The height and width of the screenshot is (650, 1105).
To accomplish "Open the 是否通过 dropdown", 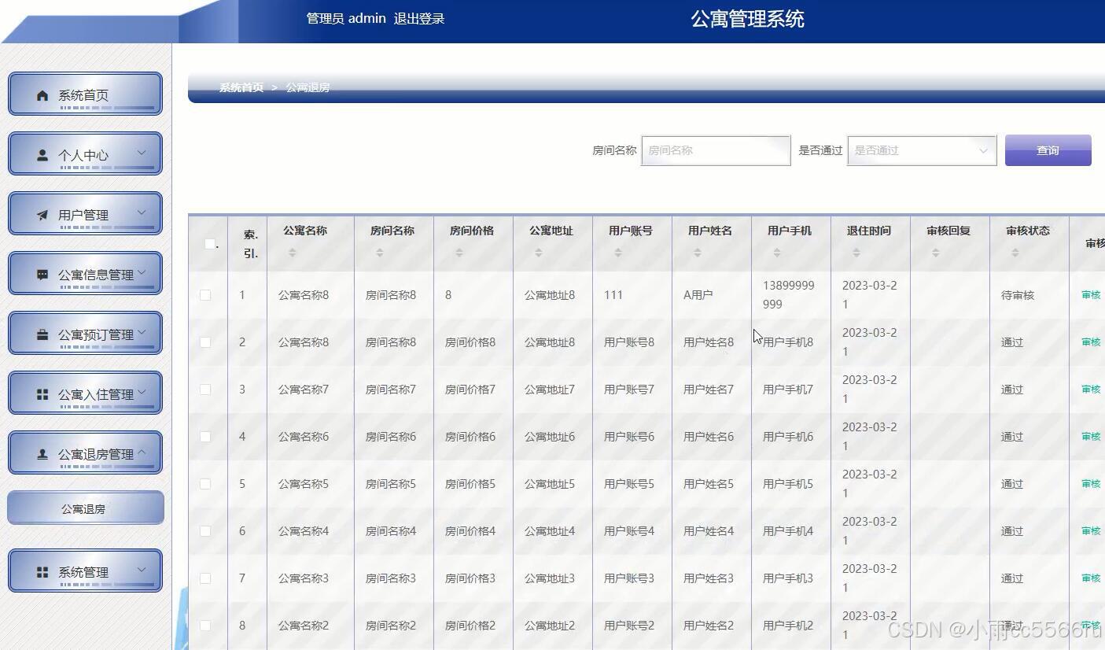I will 921,150.
